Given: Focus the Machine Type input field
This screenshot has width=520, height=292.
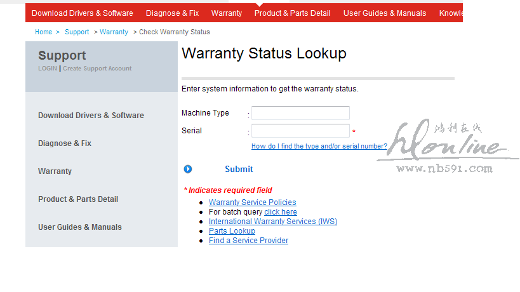Looking at the screenshot, I should (x=300, y=113).
